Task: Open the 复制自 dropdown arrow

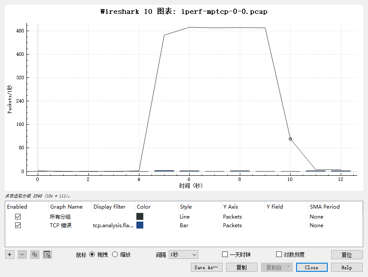Action: (x=289, y=267)
